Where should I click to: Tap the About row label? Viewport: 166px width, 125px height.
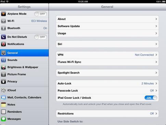point(62,19)
